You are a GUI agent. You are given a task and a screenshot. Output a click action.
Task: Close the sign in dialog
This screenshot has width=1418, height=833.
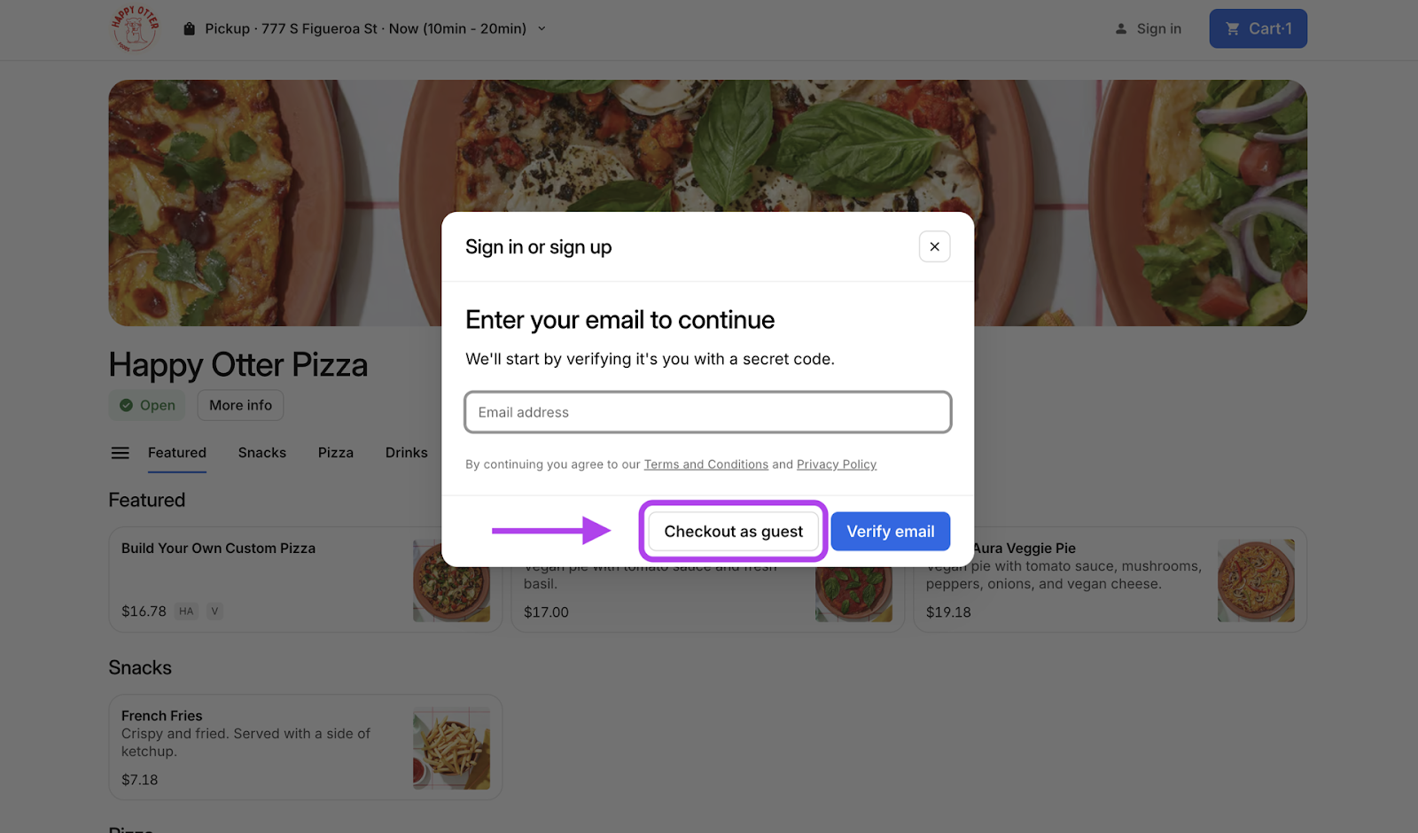(x=934, y=247)
